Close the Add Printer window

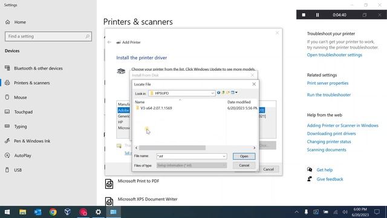click(x=277, y=33)
